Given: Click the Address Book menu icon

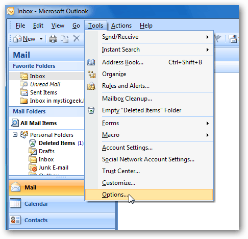Looking at the screenshot, I should coord(91,62).
